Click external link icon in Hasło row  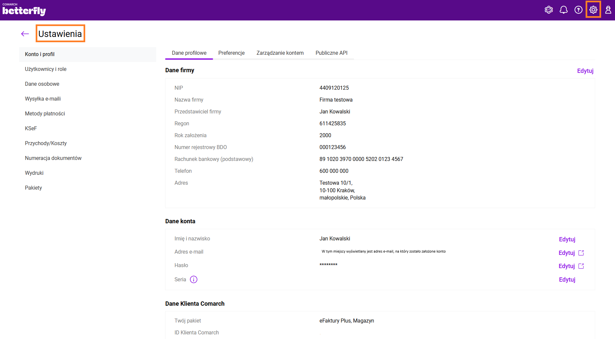click(581, 266)
